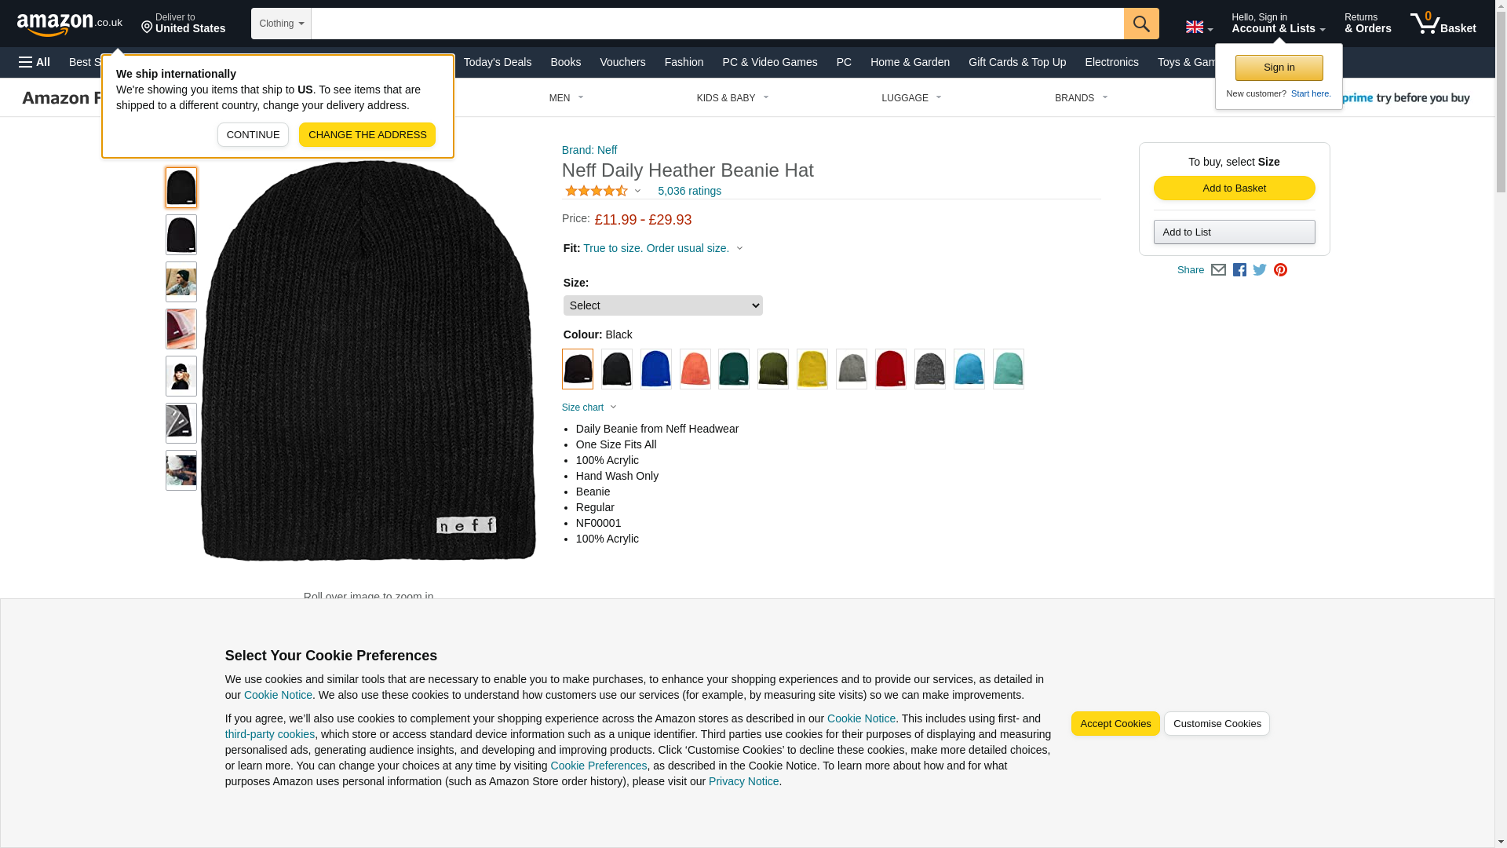Share via email envelope icon
This screenshot has width=1507, height=848.
click(x=1217, y=270)
